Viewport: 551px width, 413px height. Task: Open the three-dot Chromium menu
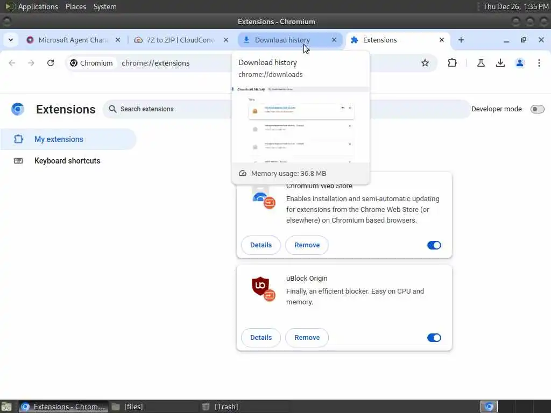[539, 63]
